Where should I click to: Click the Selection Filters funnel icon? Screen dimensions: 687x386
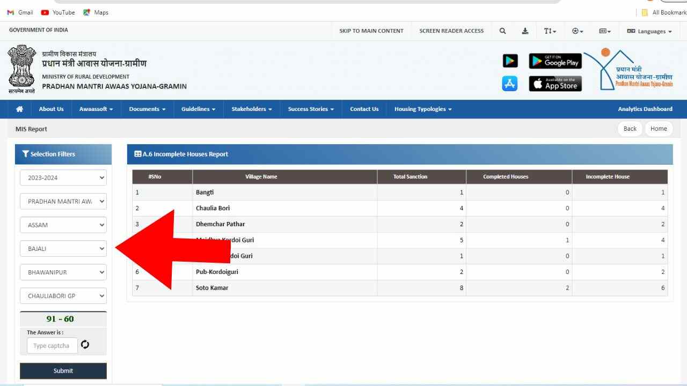point(25,154)
